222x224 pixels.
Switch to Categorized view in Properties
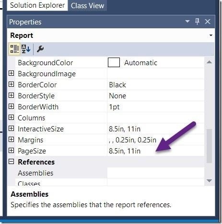tap(14, 49)
